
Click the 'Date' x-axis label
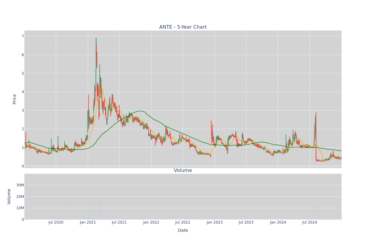click(183, 231)
